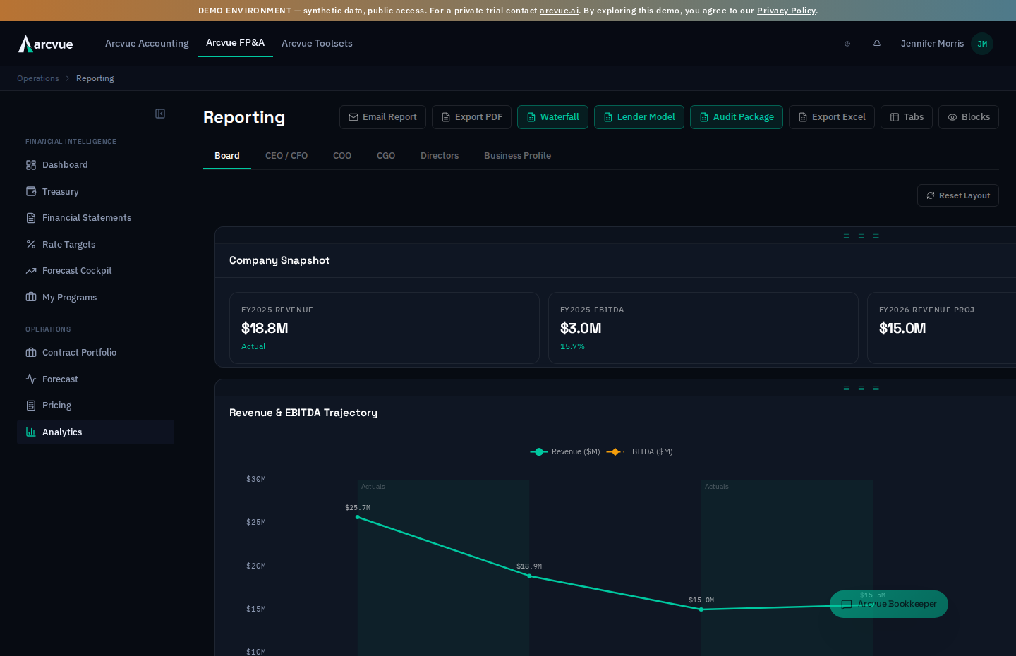This screenshot has width=1016, height=656.
Task: Toggle the Revenue ($M) series in legend
Action: pyautogui.click(x=565, y=451)
